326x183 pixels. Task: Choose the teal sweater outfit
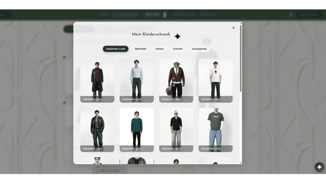[x=137, y=130]
